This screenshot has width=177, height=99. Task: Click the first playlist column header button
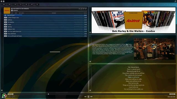tap(12, 13)
